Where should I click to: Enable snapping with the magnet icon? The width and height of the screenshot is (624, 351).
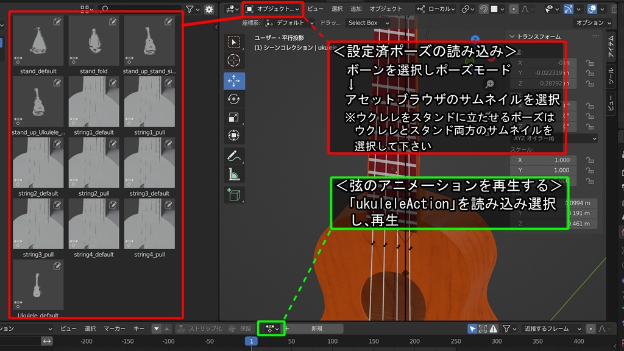coord(485,9)
